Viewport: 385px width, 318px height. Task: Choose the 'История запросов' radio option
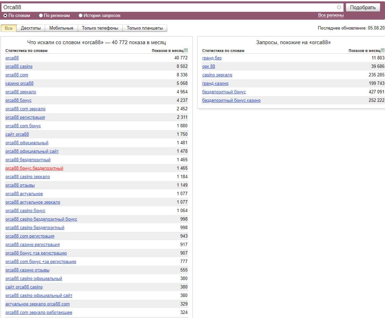point(81,16)
